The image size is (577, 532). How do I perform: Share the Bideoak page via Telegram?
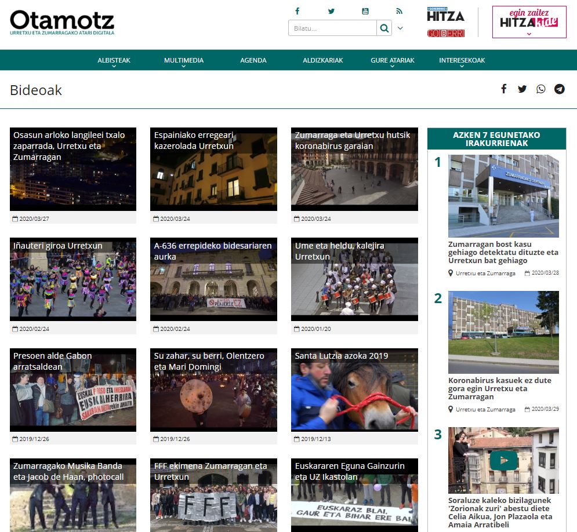coord(559,89)
